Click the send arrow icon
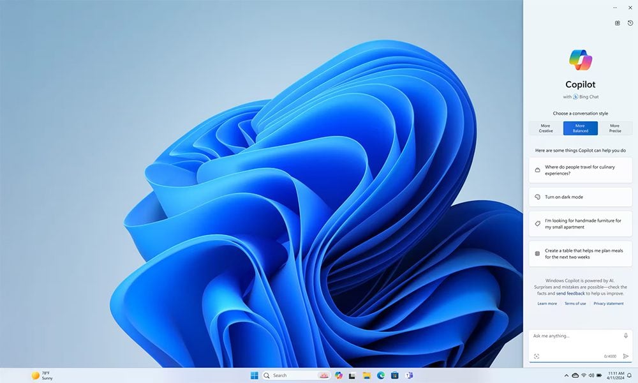 pyautogui.click(x=626, y=356)
